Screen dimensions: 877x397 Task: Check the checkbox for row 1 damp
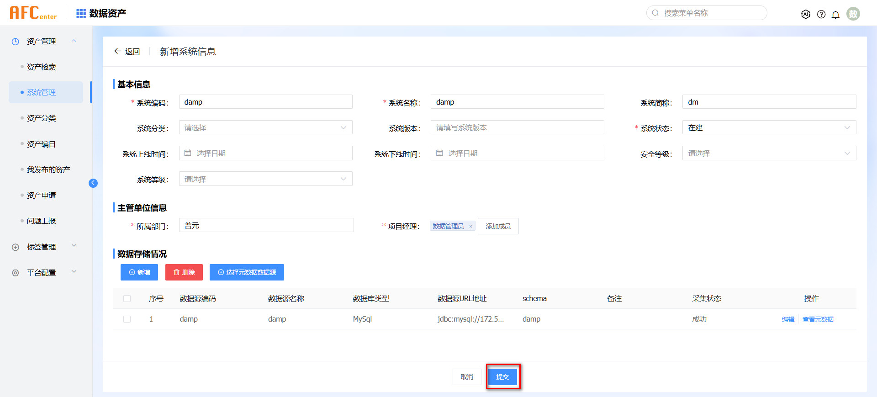point(127,319)
